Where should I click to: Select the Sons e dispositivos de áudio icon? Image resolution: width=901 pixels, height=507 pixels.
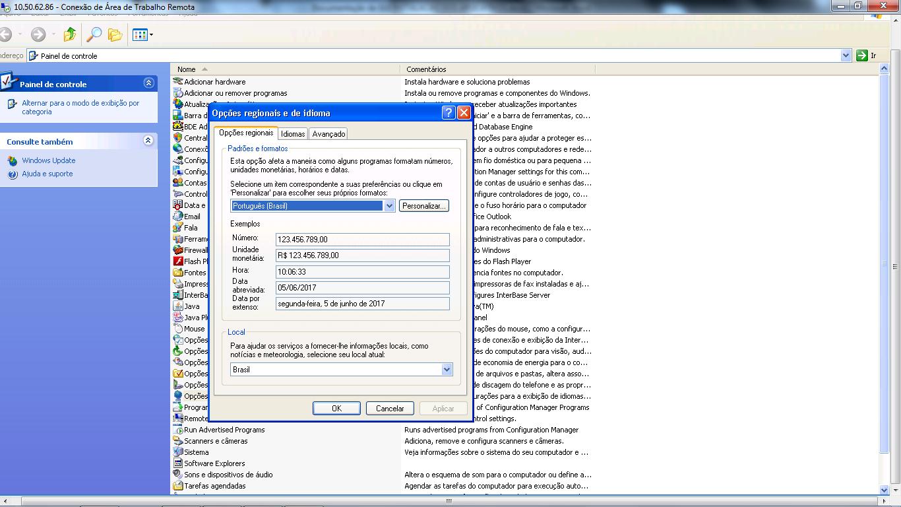(x=177, y=475)
